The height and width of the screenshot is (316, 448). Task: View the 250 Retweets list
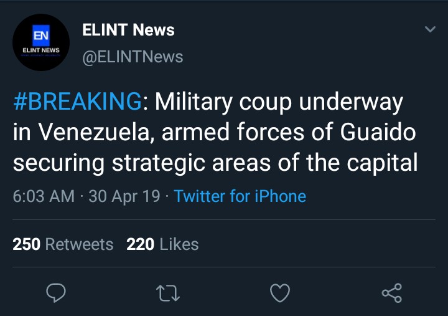pyautogui.click(x=63, y=244)
